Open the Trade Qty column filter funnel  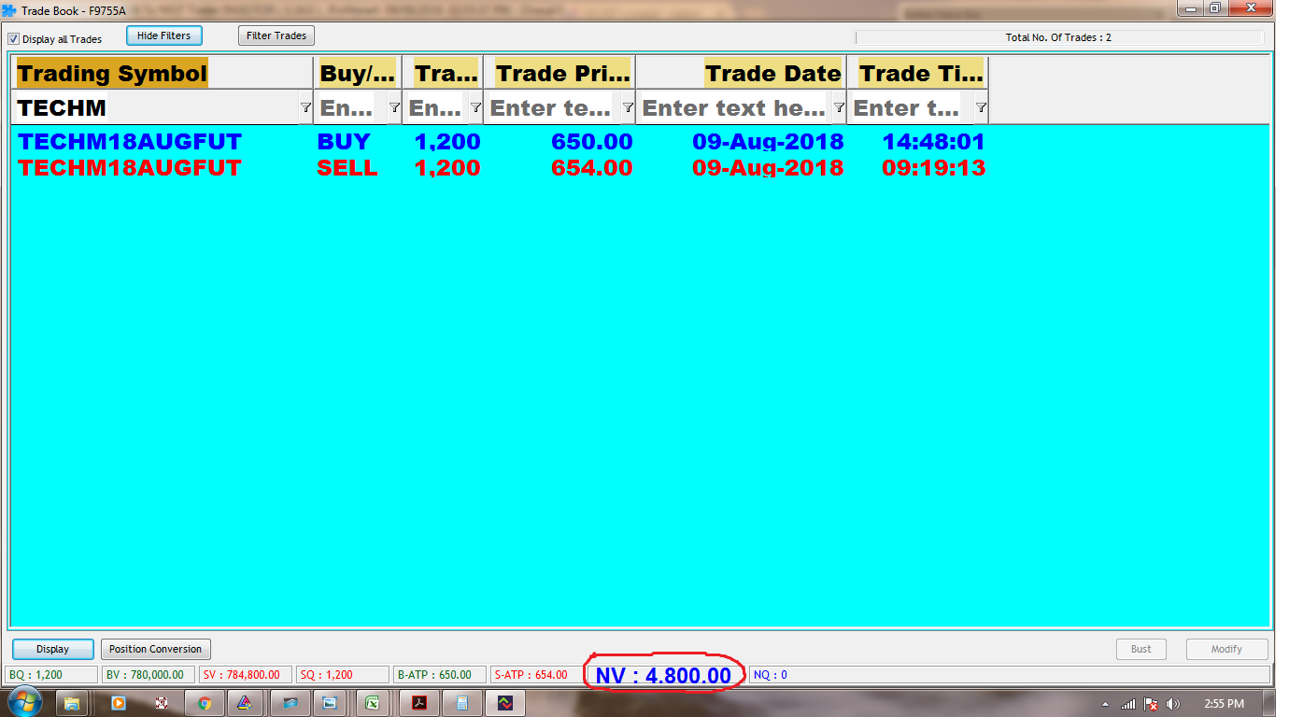(475, 108)
